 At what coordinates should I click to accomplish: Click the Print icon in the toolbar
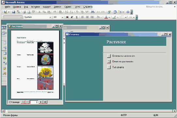24,12
